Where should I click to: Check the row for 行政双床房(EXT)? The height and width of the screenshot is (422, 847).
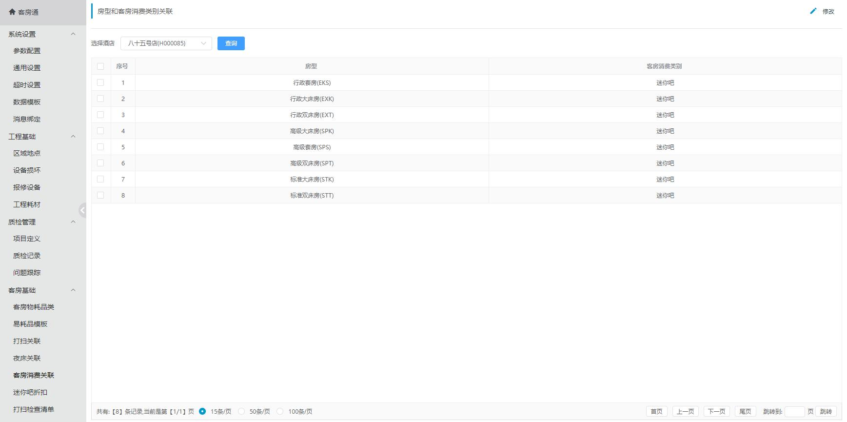pos(100,115)
